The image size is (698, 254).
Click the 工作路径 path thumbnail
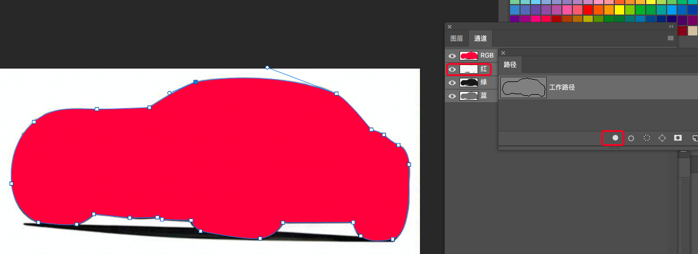tap(523, 87)
